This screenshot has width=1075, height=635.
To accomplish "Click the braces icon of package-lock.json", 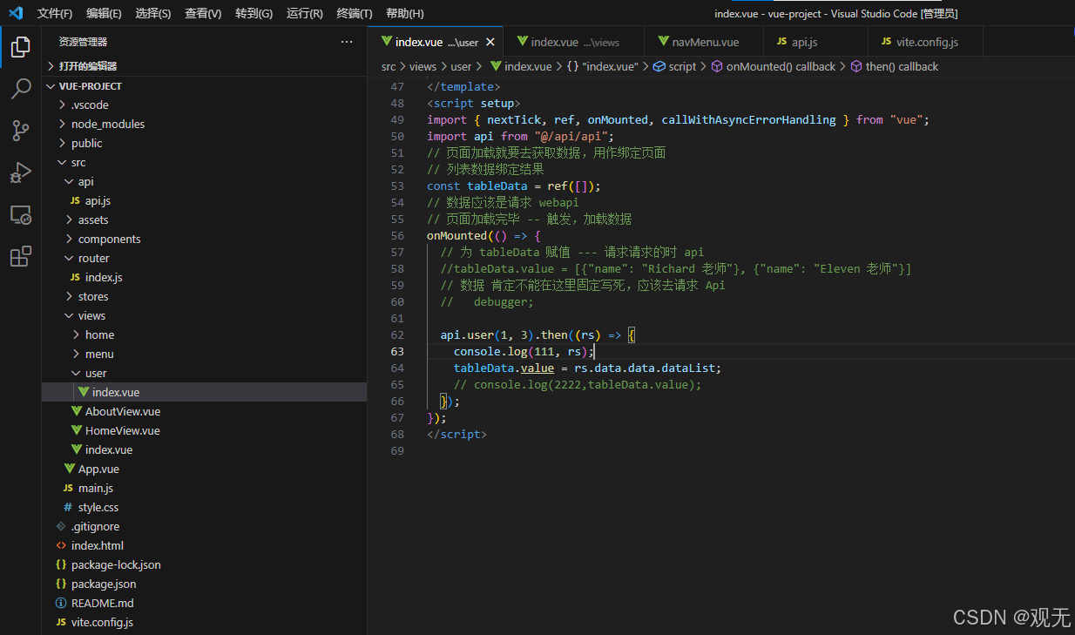I will (61, 564).
